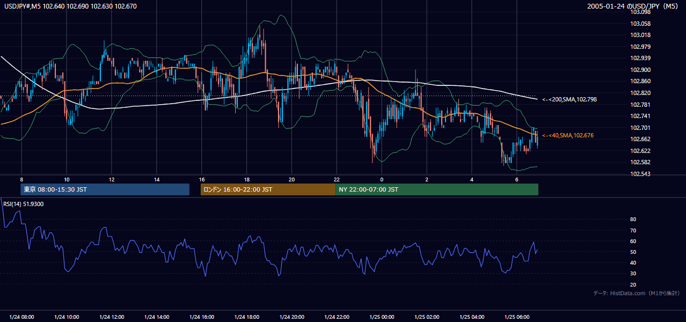The height and width of the screenshot is (322, 686).
Task: Click price axis value 102.741
Action: click(640, 116)
